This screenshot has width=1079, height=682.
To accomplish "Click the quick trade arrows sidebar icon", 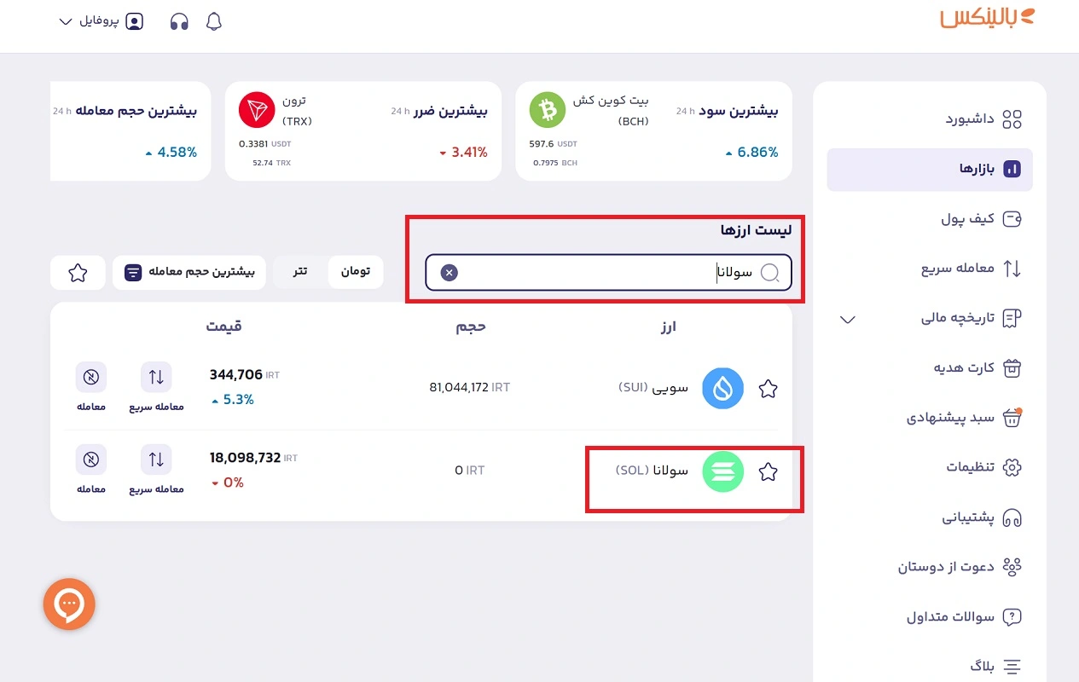I will (1012, 269).
